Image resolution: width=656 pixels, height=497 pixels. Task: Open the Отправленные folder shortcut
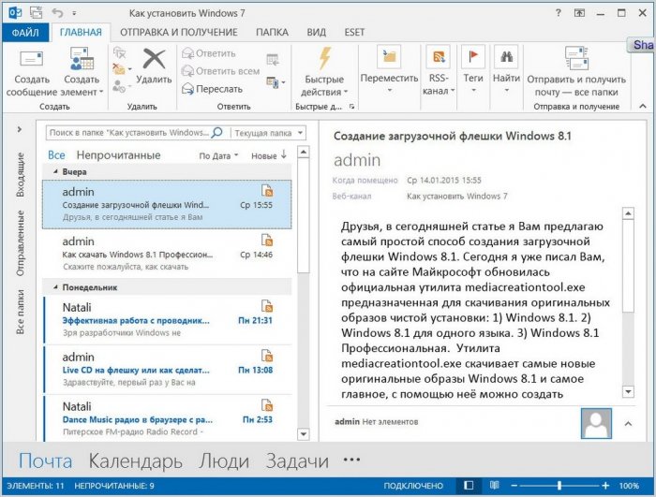(20, 243)
